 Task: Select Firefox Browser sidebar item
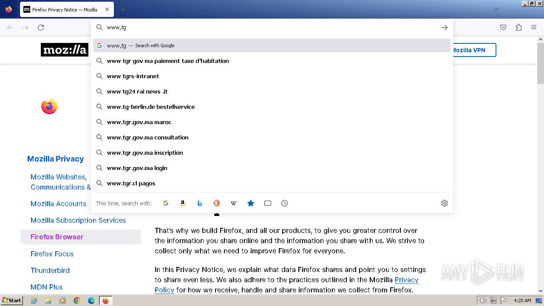coord(81,237)
